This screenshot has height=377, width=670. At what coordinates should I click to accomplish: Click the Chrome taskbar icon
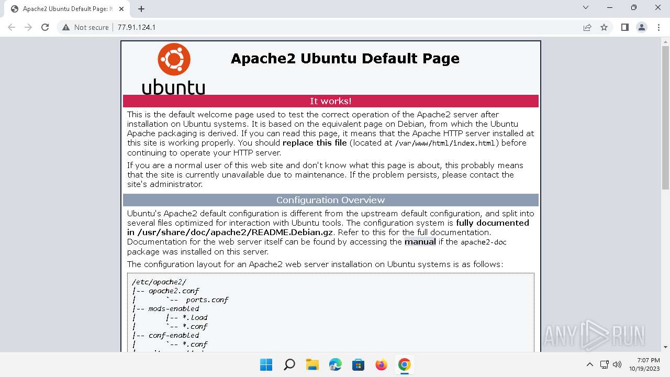coord(404,364)
